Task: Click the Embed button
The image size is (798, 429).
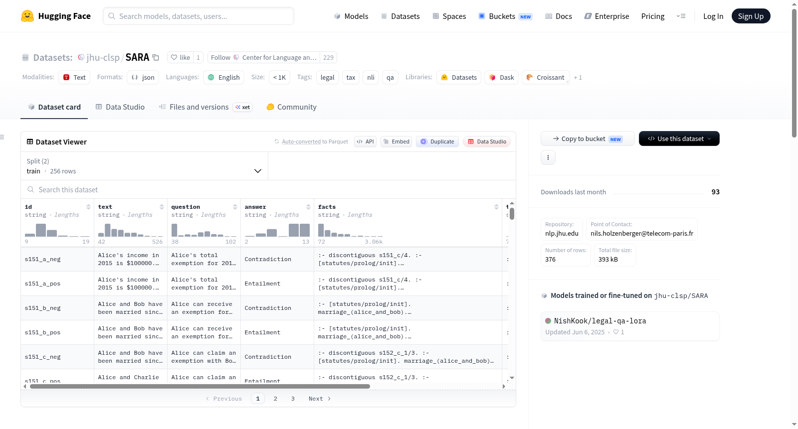Action: (396, 142)
